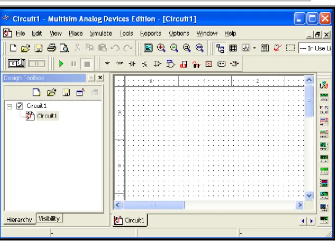This screenshot has height=241, width=335.
Task: Click the workspace horizontal scrollbar right arrow
Action: coord(300,205)
